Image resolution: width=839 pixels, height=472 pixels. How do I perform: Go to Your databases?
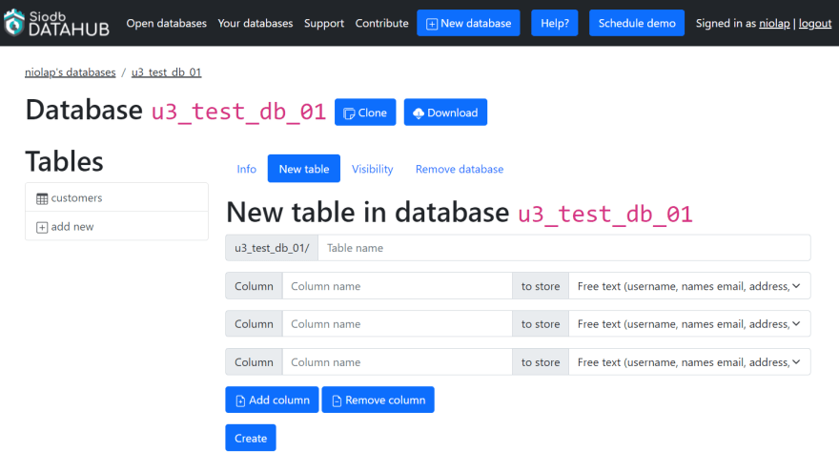[256, 23]
